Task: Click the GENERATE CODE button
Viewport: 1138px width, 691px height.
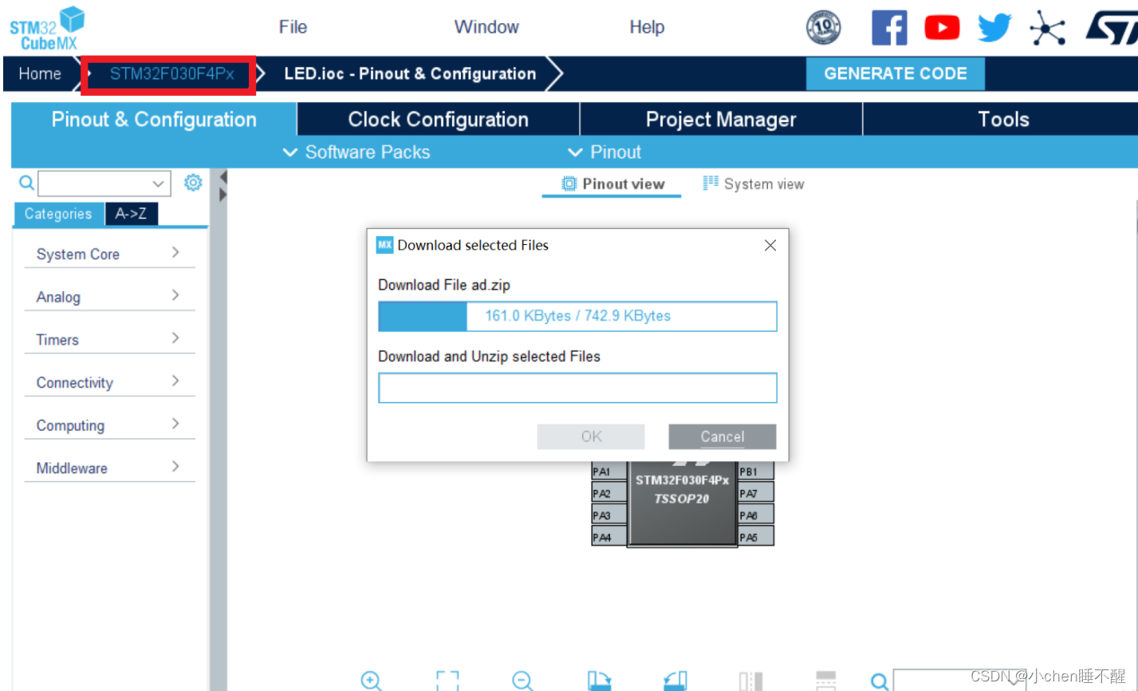Action: 896,73
